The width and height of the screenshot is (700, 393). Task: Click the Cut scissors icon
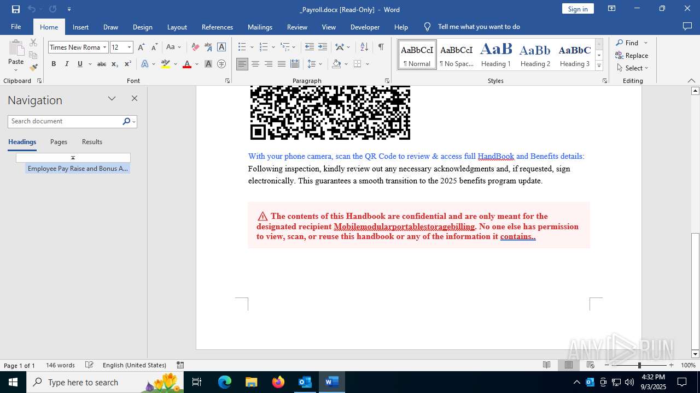[33, 43]
